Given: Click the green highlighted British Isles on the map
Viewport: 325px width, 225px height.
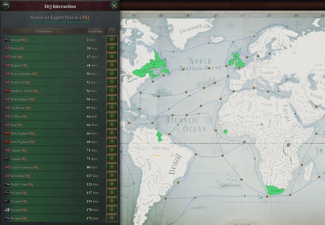Looking at the screenshot, I should [x=239, y=59].
